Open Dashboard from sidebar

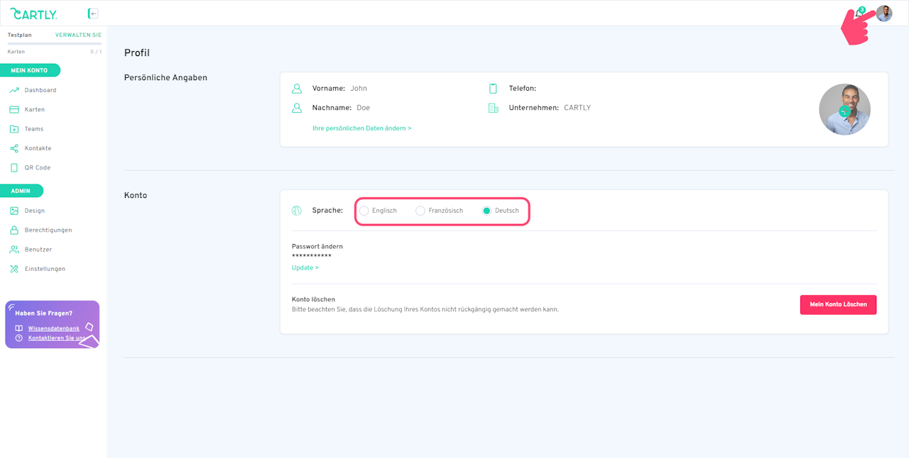[40, 90]
